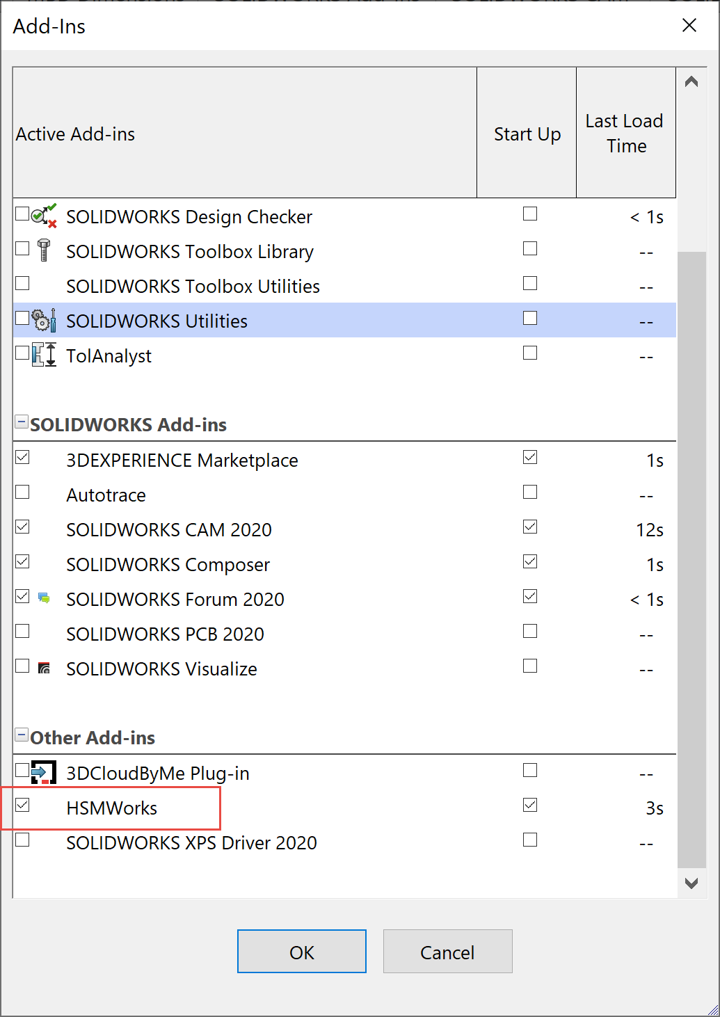Select the SOLIDWORKS Toolbox Utilities label
Image resolution: width=720 pixels, height=1017 pixels.
tap(193, 286)
